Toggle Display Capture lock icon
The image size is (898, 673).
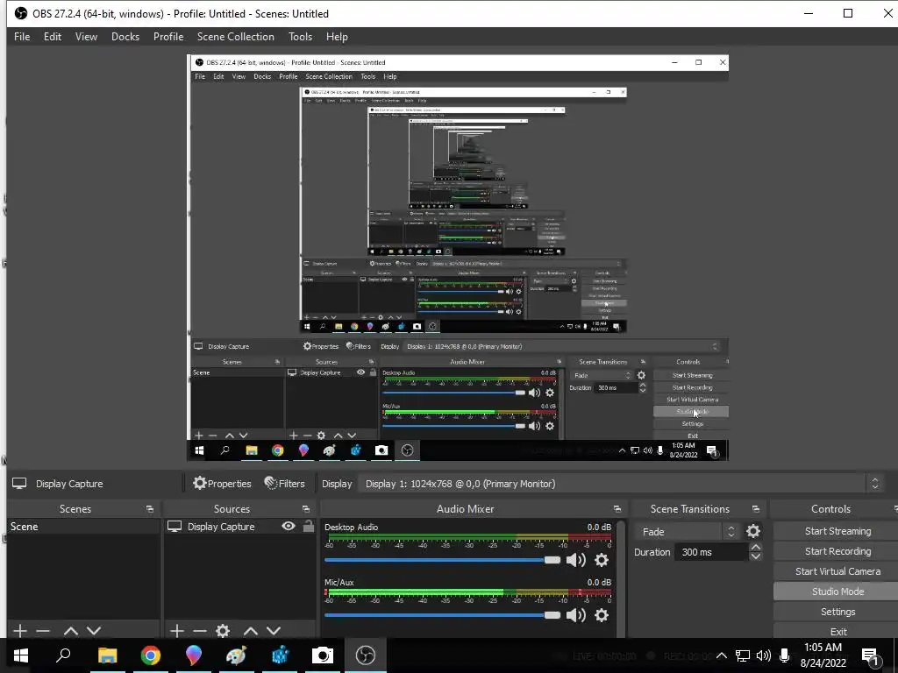pos(309,526)
